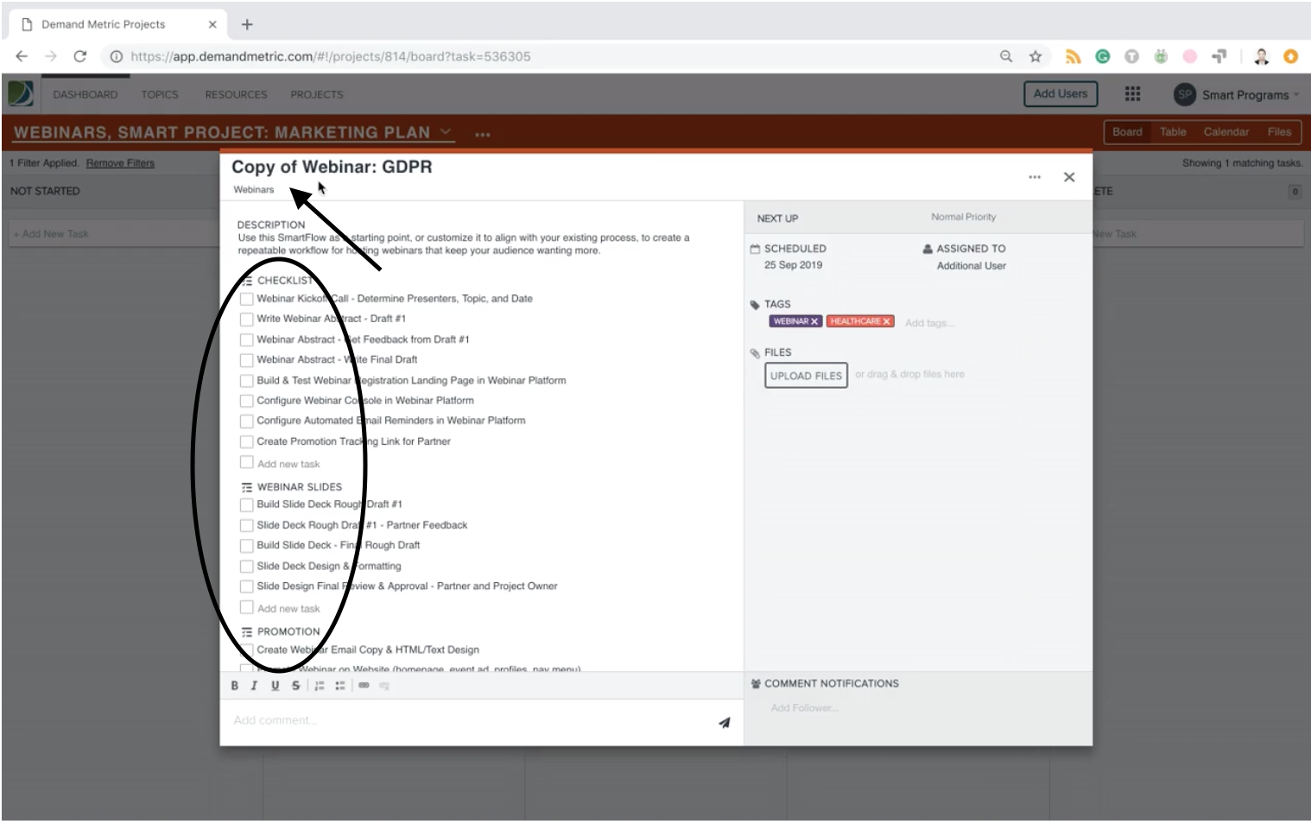This screenshot has width=1311, height=824.
Task: Click the SP user avatar
Action: click(1184, 94)
